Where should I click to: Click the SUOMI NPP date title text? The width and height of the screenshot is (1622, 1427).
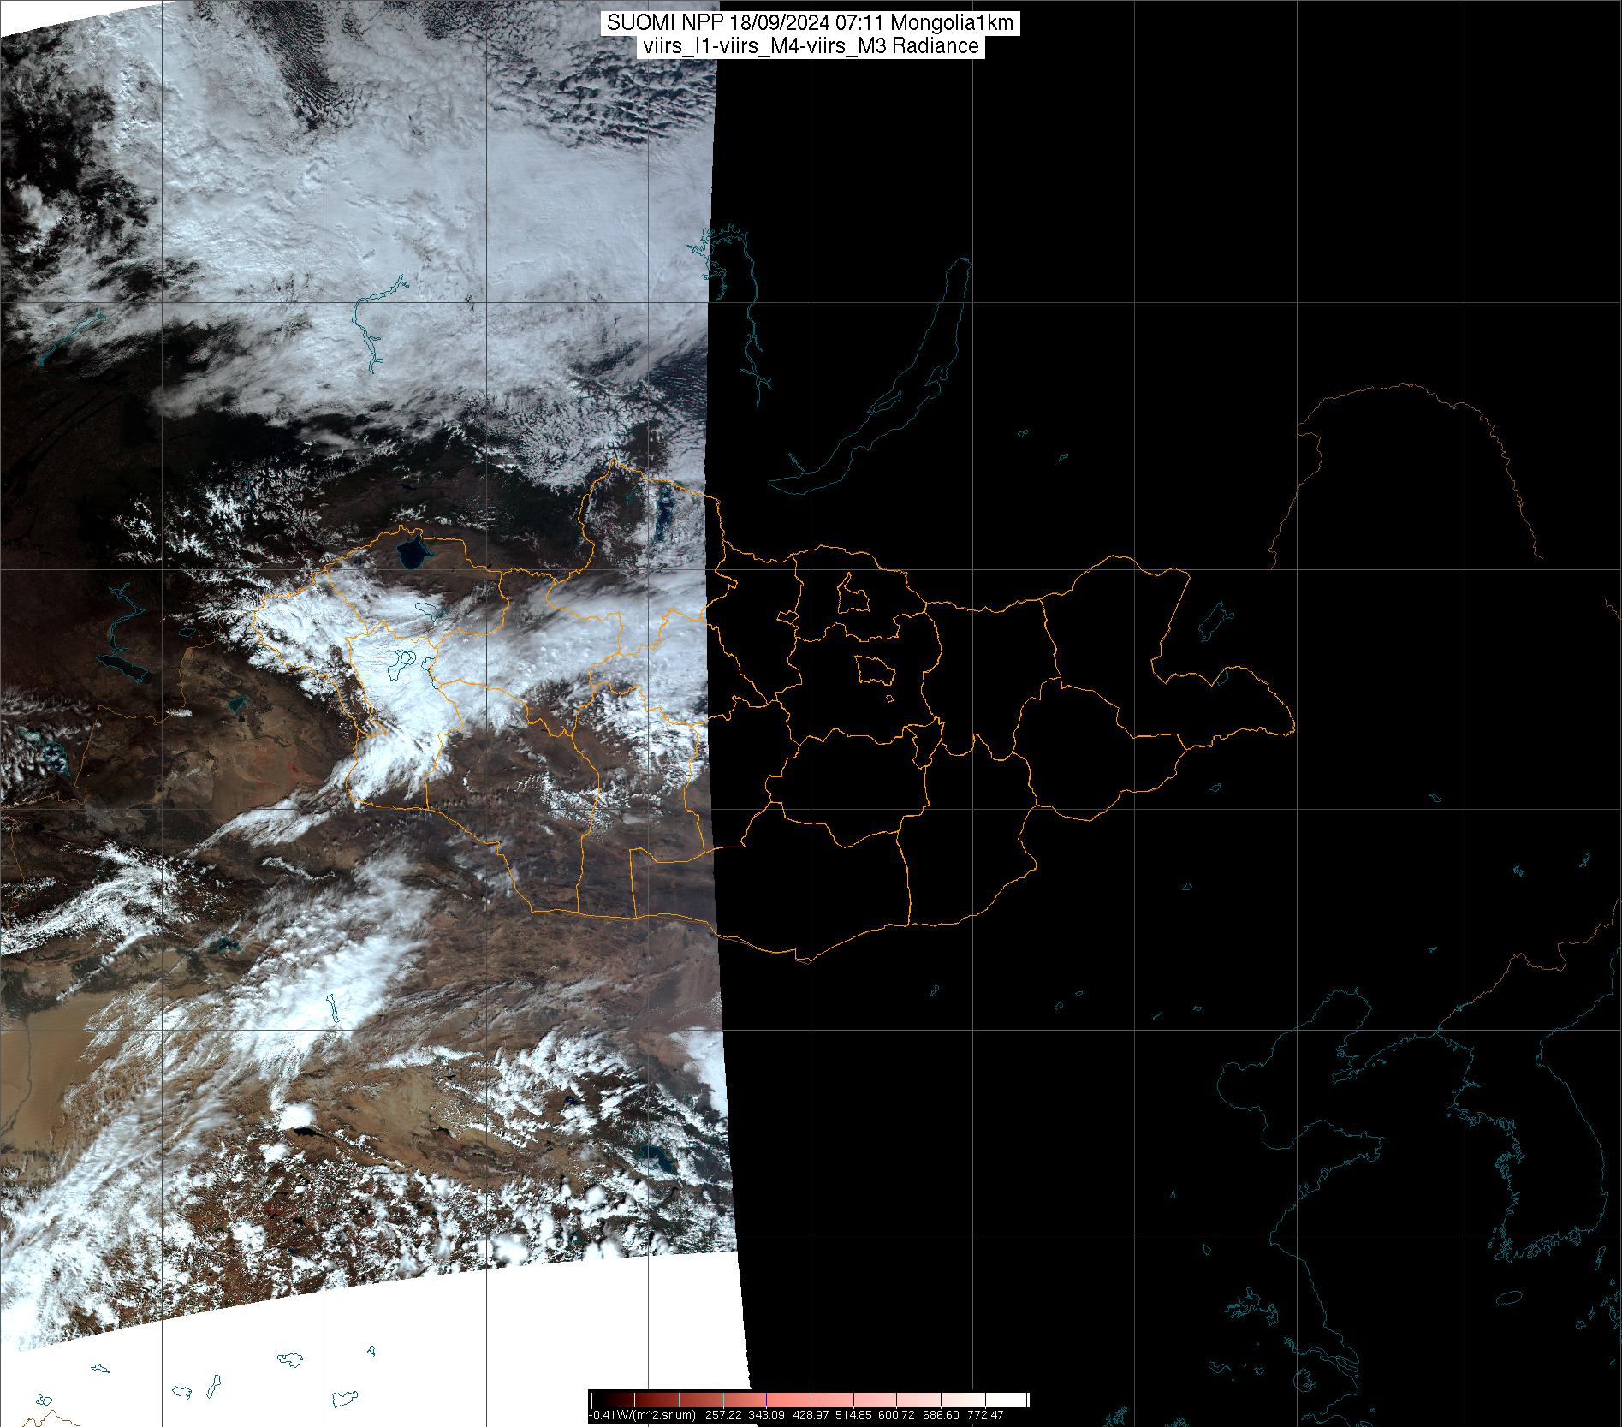point(810,23)
